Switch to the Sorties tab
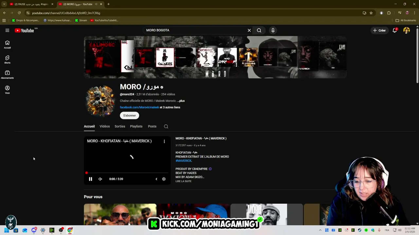Viewport: 419px width, 235px height. point(120,126)
